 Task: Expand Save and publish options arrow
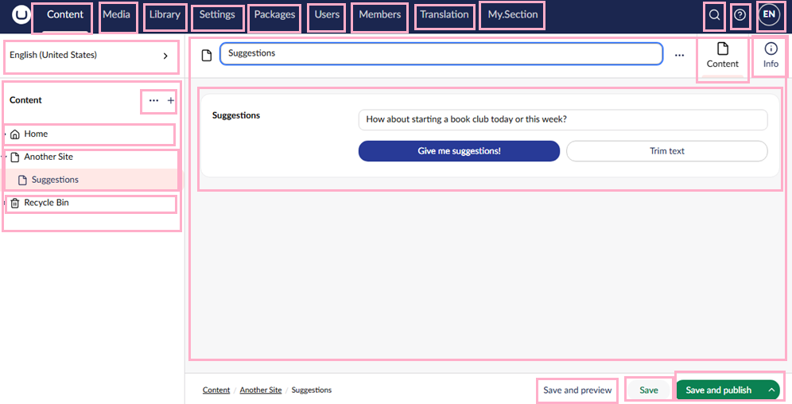pos(771,390)
